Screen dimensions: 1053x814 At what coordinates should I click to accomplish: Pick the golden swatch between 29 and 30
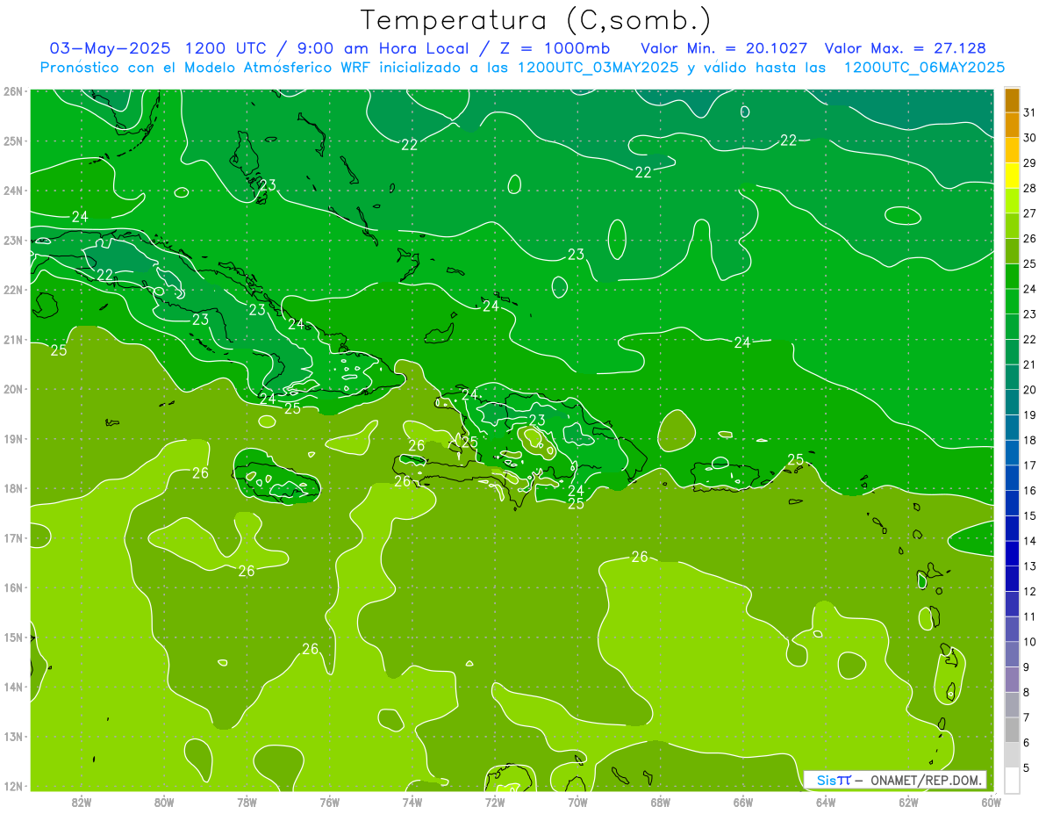[1013, 152]
